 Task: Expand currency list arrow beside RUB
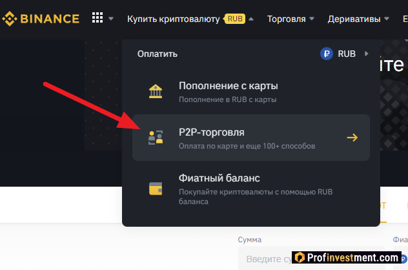pos(367,54)
